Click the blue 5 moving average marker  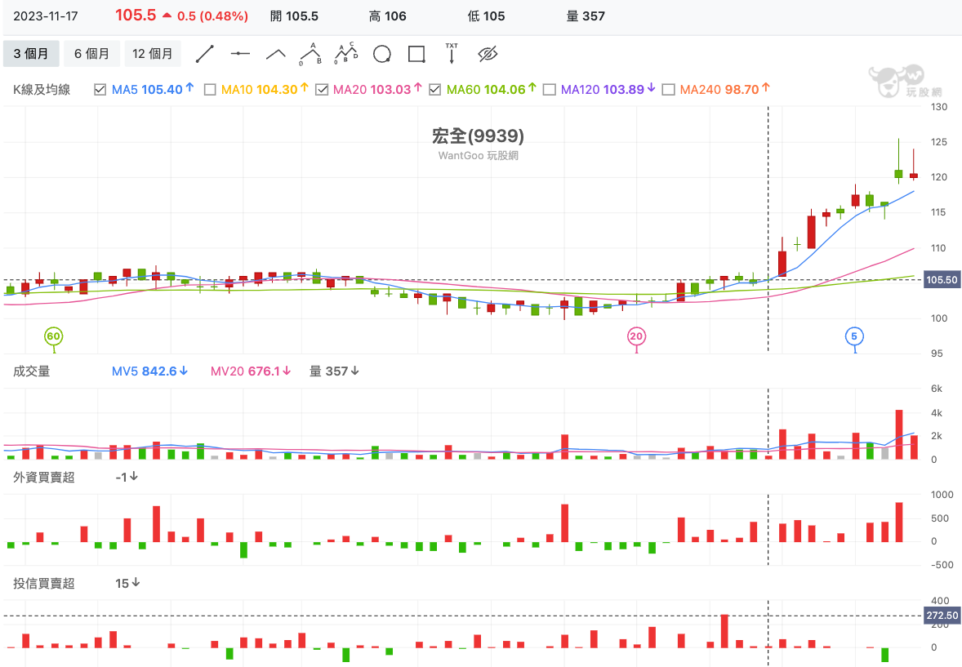pyautogui.click(x=854, y=336)
